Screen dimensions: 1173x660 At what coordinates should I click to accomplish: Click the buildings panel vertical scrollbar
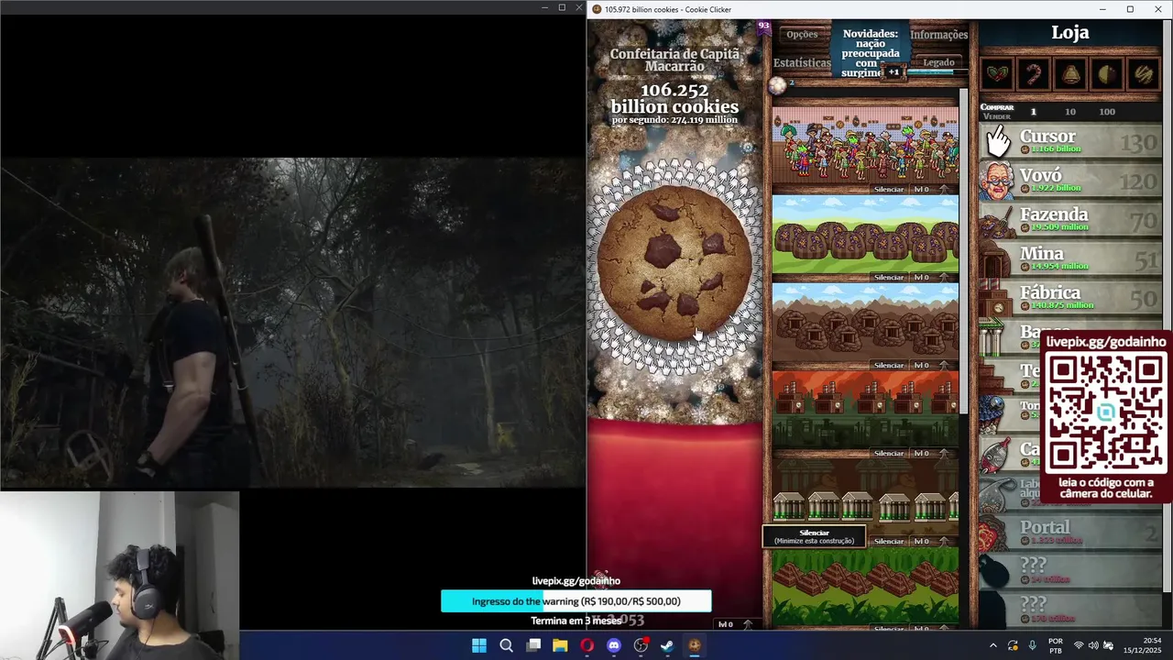[x=963, y=249]
